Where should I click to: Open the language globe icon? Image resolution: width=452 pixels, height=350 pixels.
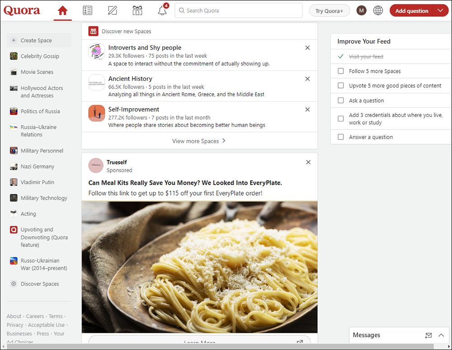[x=378, y=11]
